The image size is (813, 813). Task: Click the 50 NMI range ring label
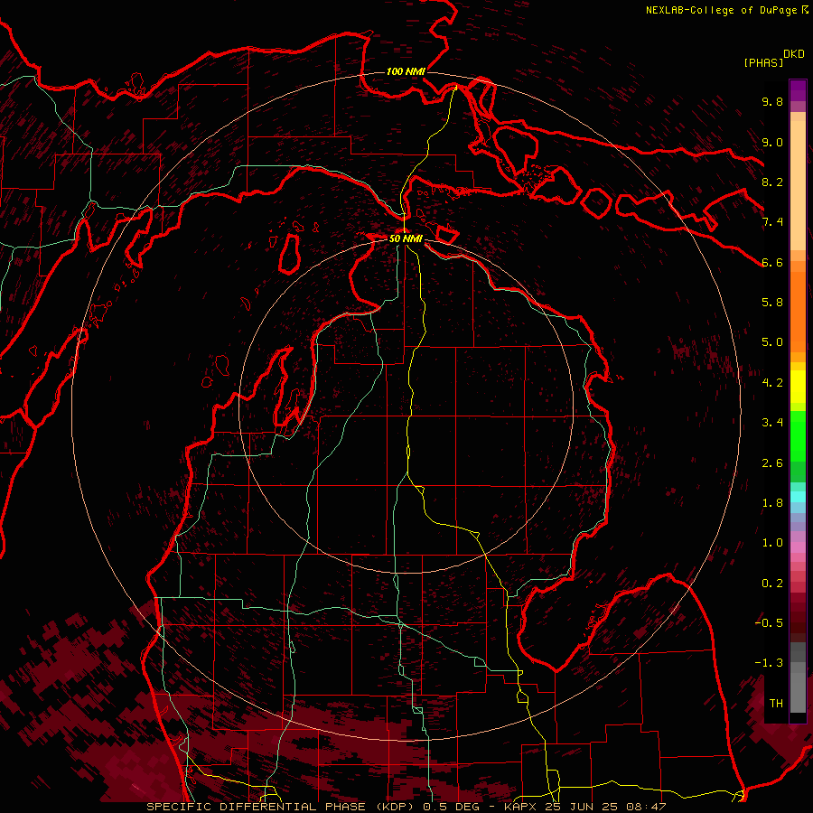[406, 238]
